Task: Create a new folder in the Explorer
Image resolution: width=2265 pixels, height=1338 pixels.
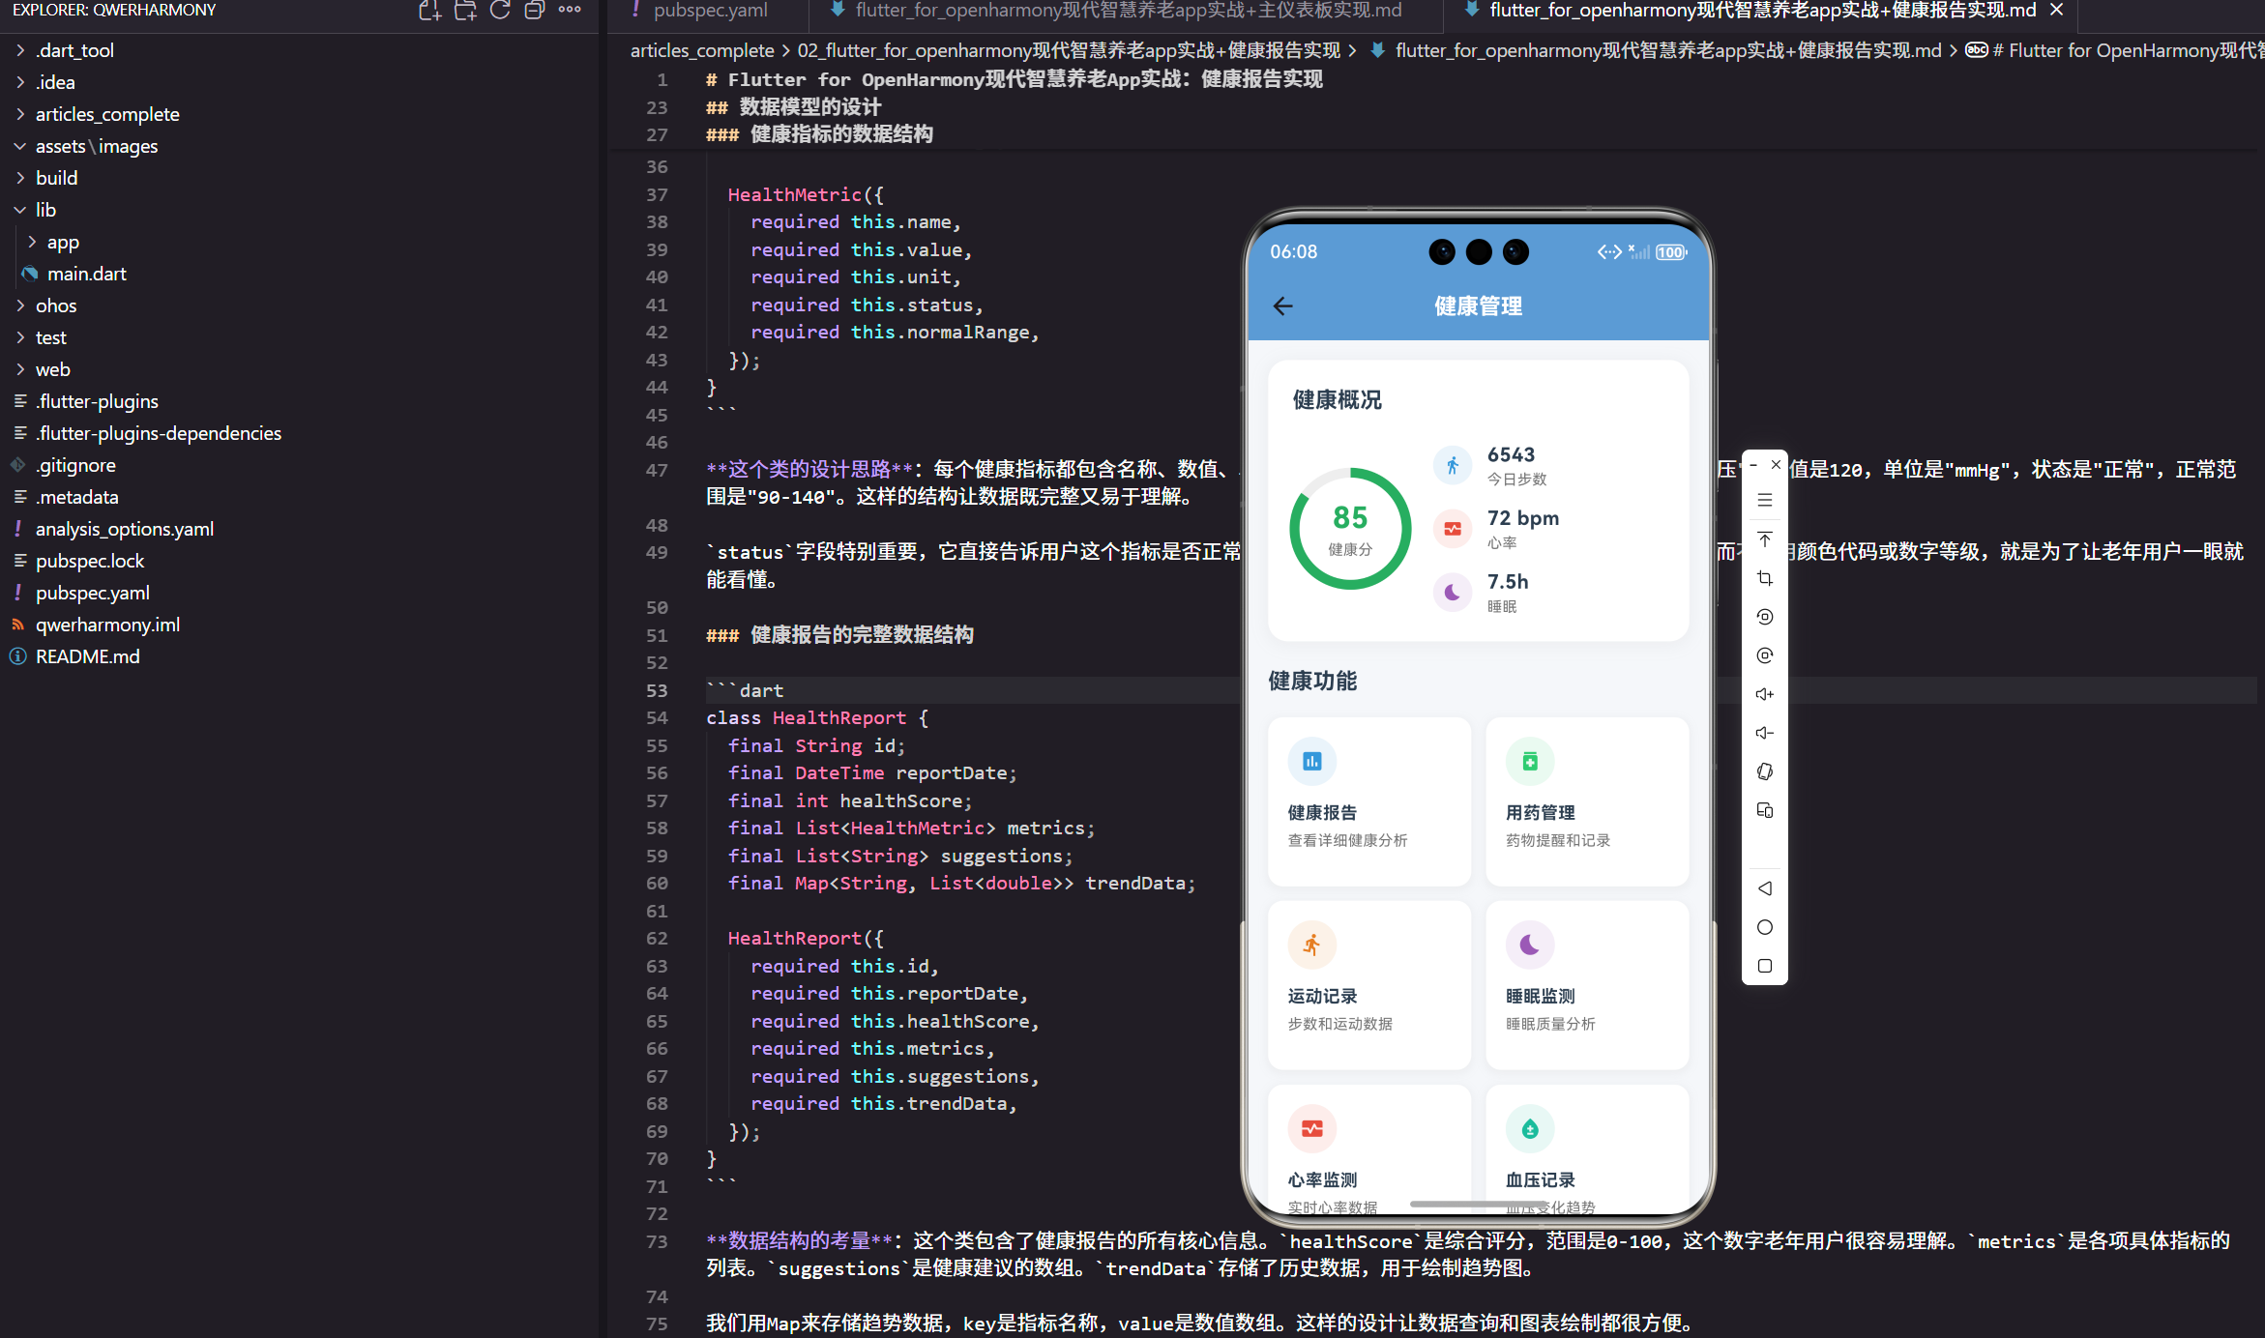Action: (465, 10)
